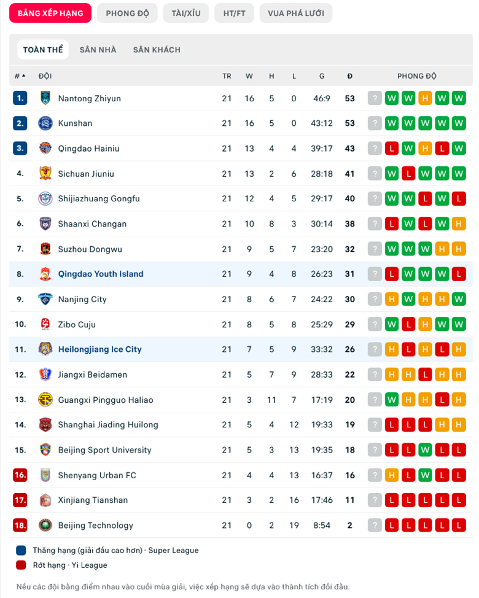Select the TOÀN THỂ overall tab
Image resolution: width=479 pixels, height=598 pixels.
click(x=43, y=50)
